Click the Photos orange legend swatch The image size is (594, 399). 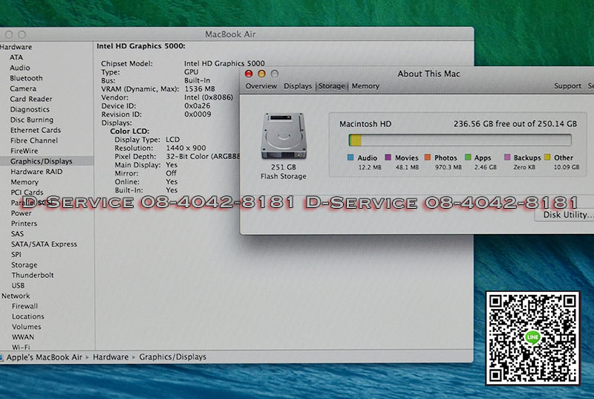point(428,158)
